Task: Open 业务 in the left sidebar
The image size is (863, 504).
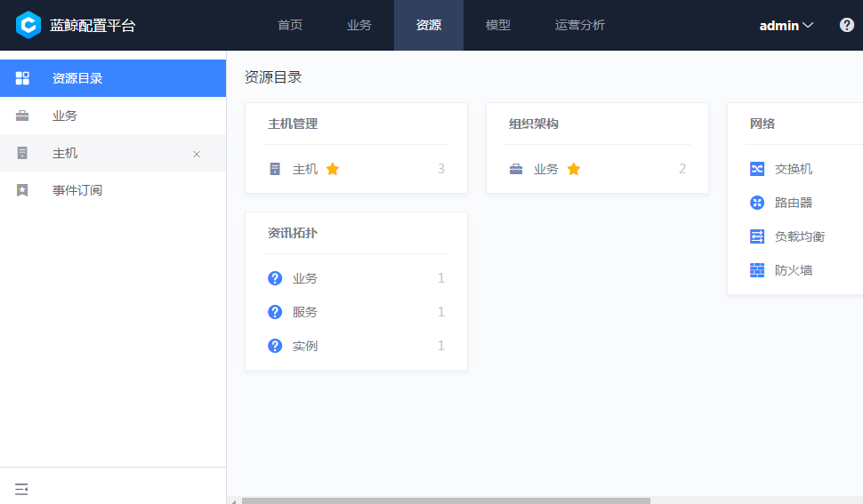Action: point(113,116)
